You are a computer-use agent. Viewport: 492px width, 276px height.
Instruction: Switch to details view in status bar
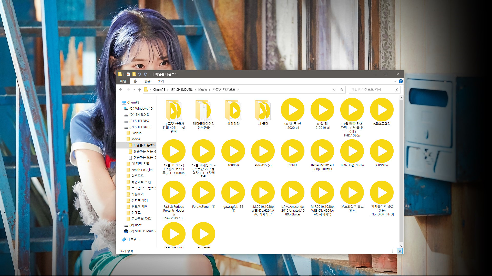[x=394, y=251]
